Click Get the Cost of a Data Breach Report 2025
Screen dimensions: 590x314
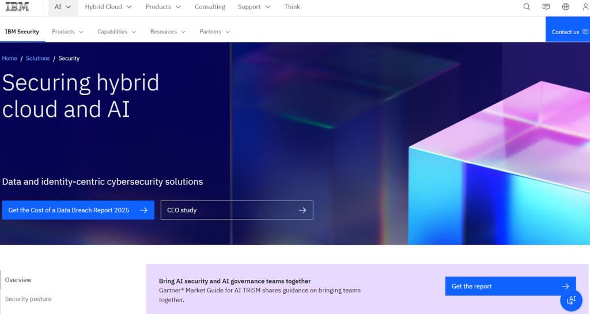pos(78,210)
